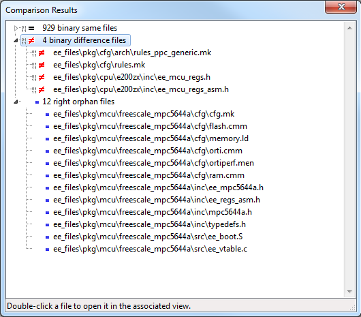Screen dimensions: 361x317
Task: Select freescale_mpc5644a\inc\mpc5644a.h file
Action: pyautogui.click(x=153, y=212)
